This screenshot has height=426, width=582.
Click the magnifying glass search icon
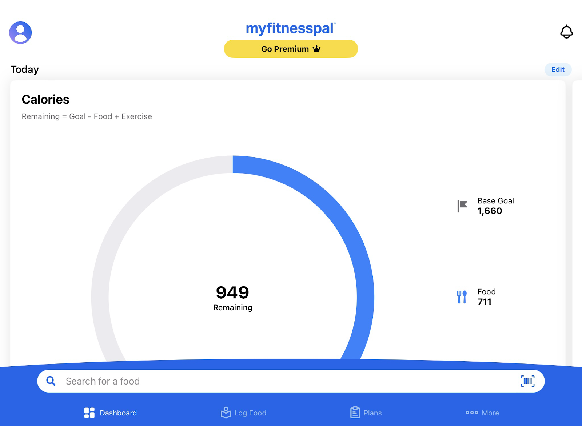(x=51, y=381)
